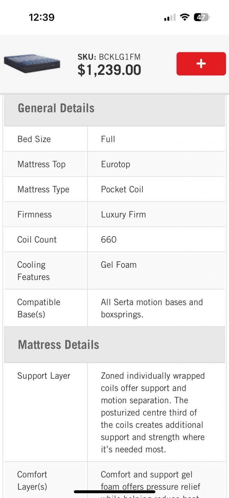Viewport: 229px width, 498px height.
Task: Tap the Compatible Base(s) row label
Action: 39,308
